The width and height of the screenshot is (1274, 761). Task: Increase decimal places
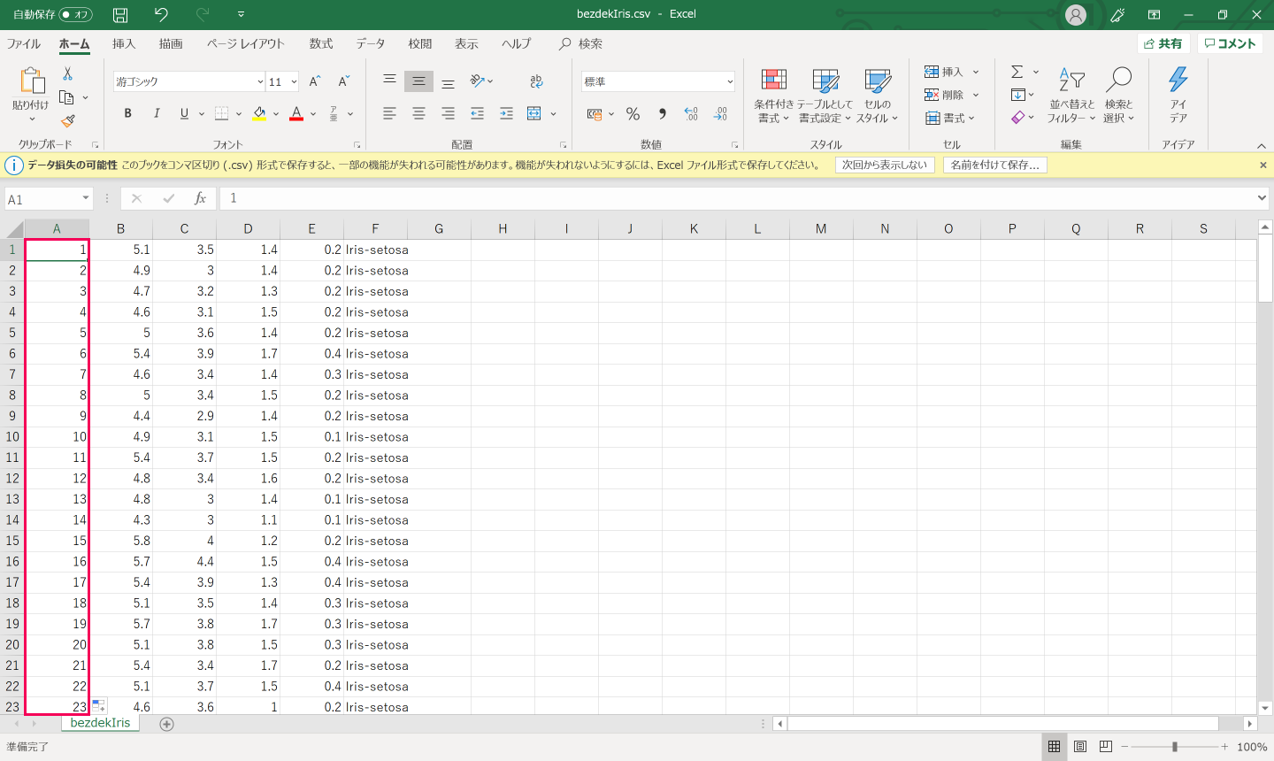tap(691, 113)
